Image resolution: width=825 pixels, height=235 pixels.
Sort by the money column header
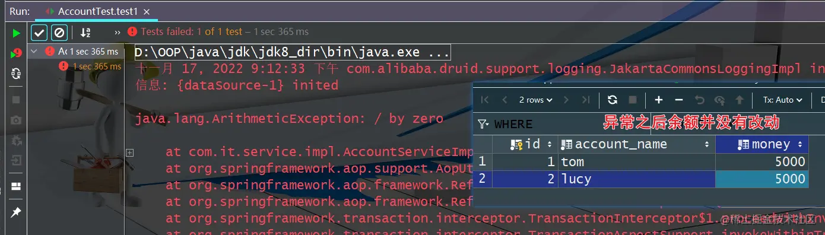(x=762, y=144)
